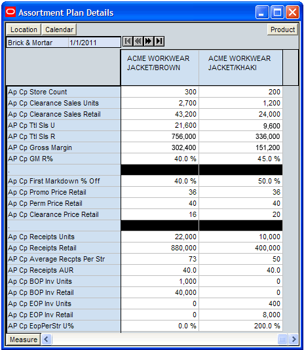Click the 73 average receipts cell
304x350 pixels.
pos(160,259)
